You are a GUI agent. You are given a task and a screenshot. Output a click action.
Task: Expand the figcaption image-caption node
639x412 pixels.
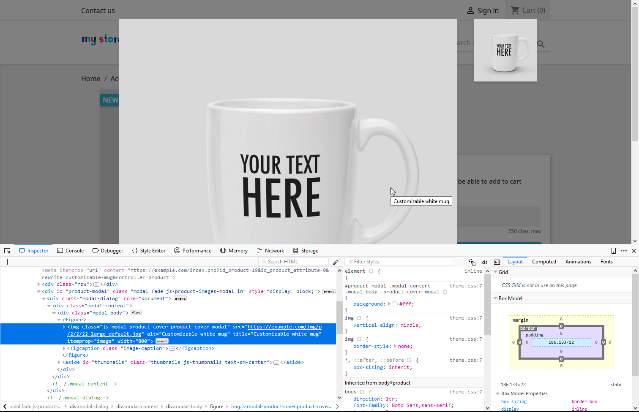[x=64, y=349]
